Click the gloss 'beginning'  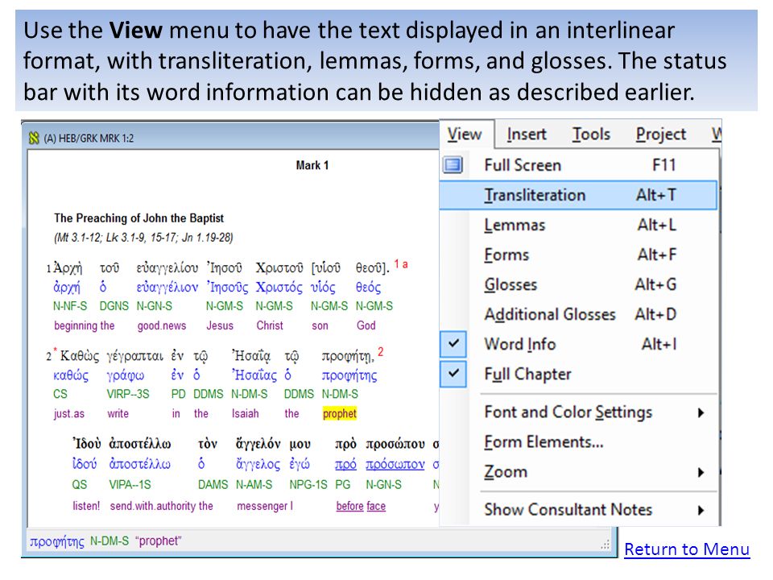[76, 326]
